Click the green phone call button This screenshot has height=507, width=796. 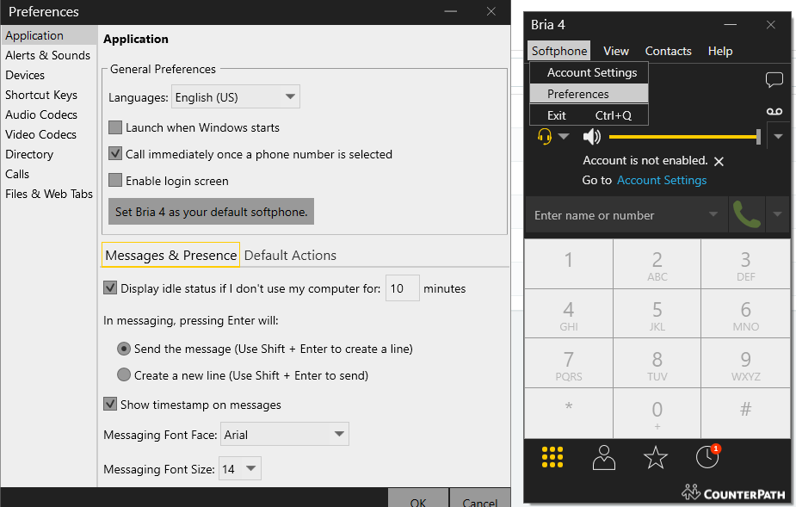[x=746, y=215]
